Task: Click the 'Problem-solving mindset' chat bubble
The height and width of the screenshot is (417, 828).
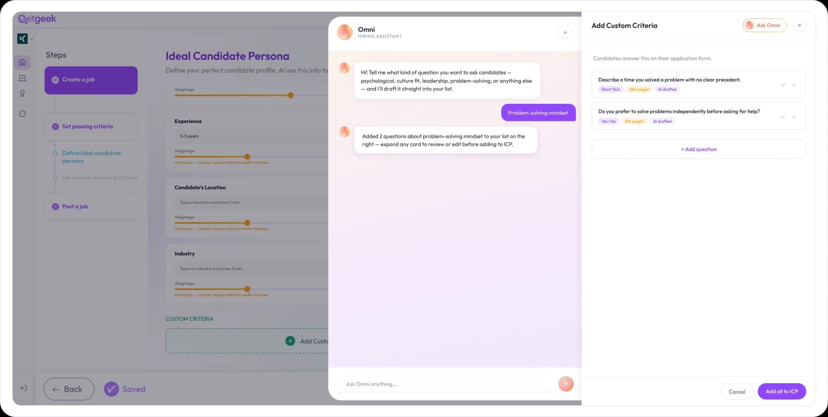Action: click(538, 113)
